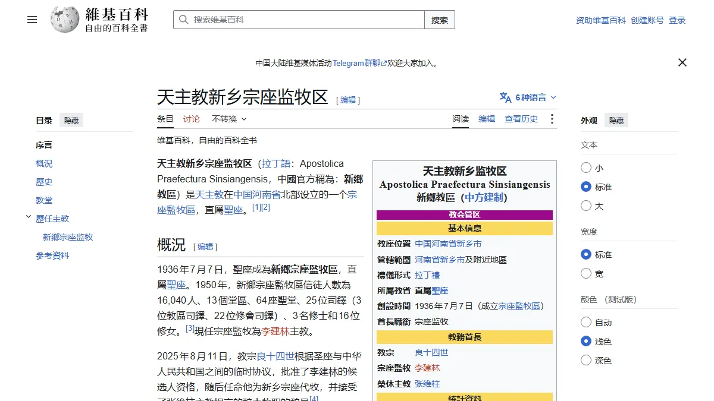Image resolution: width=714 pixels, height=401 pixels.
Task: Open the 查看历史 tab
Action: pos(521,119)
